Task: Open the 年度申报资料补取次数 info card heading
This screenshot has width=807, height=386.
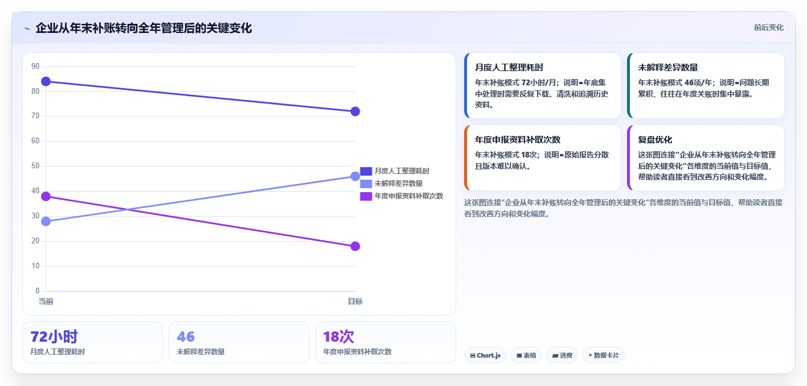Action: point(518,140)
